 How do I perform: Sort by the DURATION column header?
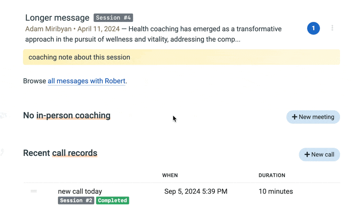272,175
